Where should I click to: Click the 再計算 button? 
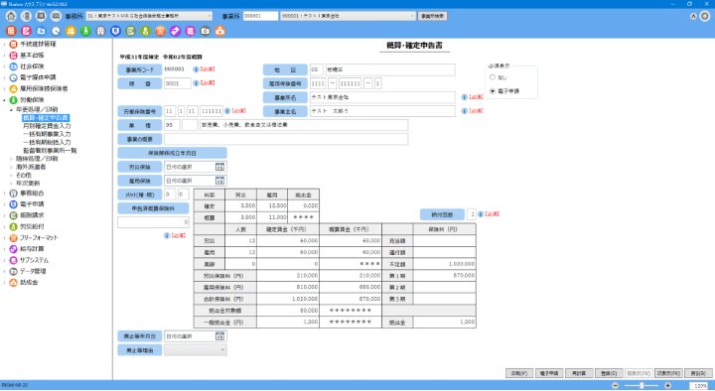pos(579,373)
